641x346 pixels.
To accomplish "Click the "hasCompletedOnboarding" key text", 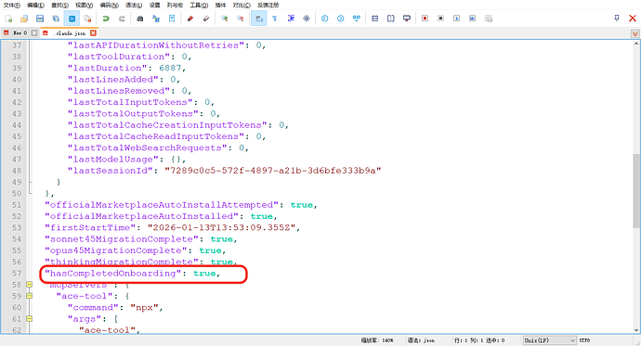I will pos(112,274).
